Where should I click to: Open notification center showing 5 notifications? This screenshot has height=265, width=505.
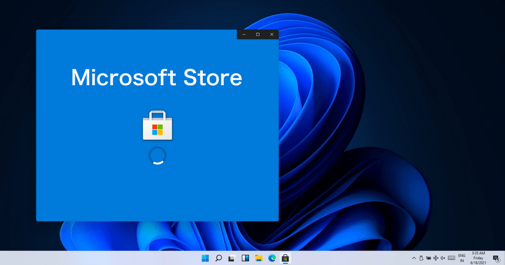point(496,258)
